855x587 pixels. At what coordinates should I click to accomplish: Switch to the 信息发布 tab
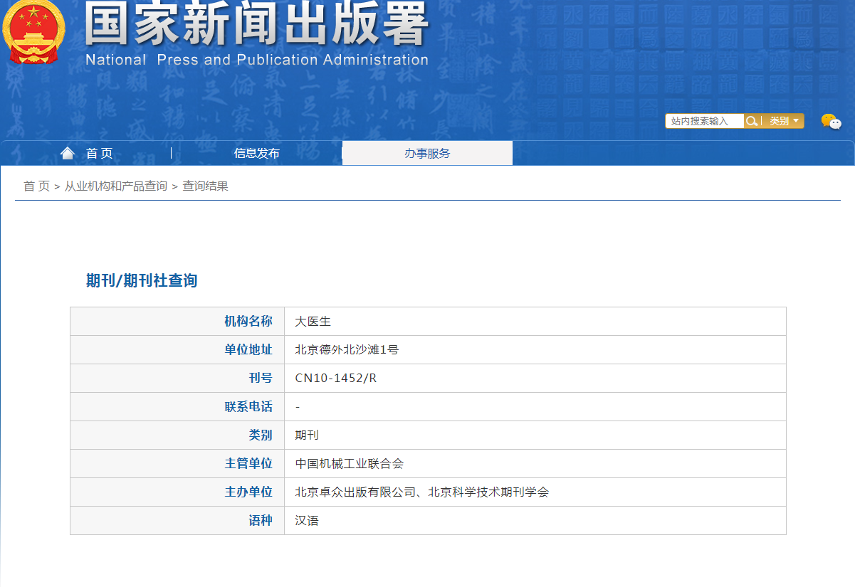[x=256, y=153]
